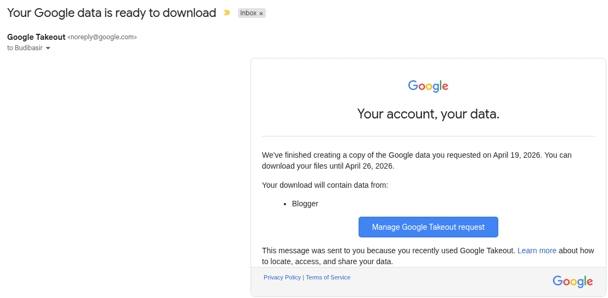The width and height of the screenshot is (608, 298).
Task: Click the "to Budibasir" recipient text
Action: pos(25,48)
